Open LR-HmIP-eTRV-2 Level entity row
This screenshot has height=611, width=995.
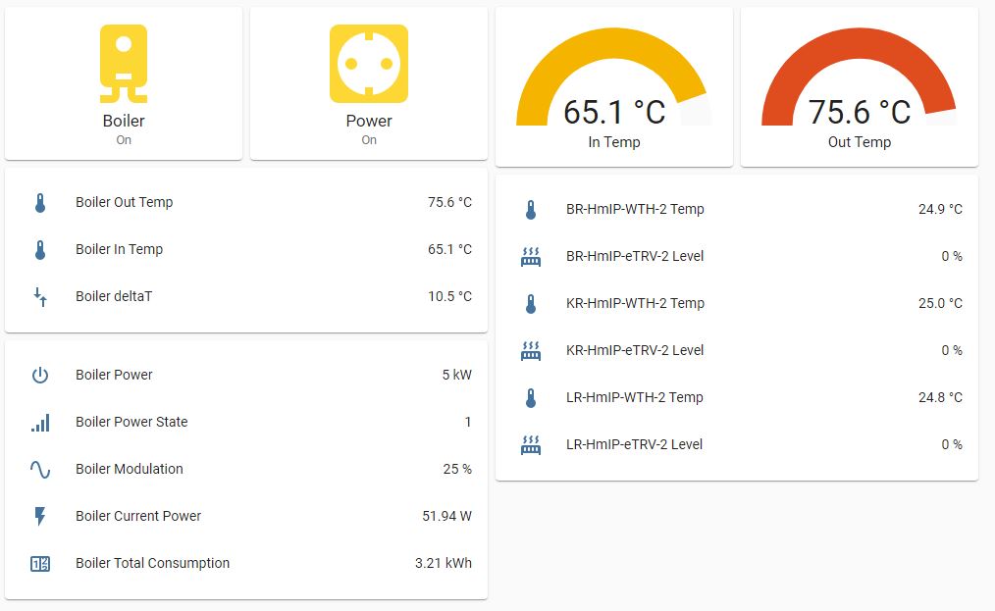click(x=634, y=445)
